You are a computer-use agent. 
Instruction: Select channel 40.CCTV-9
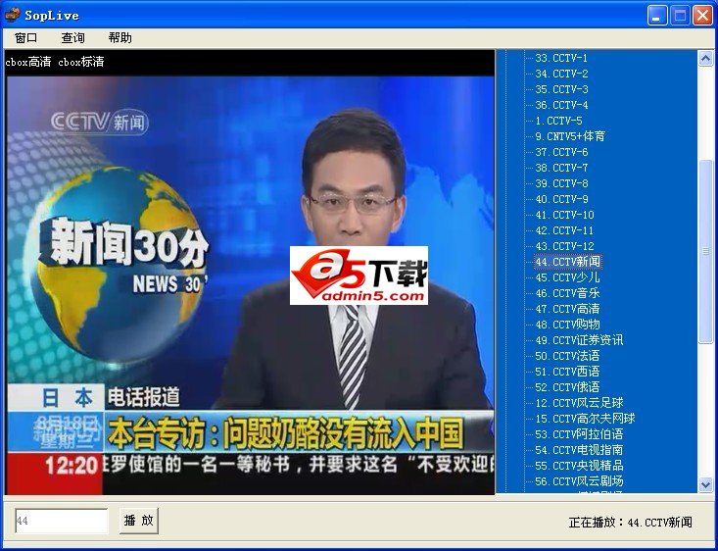click(561, 199)
